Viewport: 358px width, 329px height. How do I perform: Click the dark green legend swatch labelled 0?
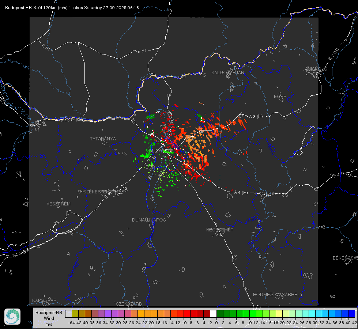(220, 314)
